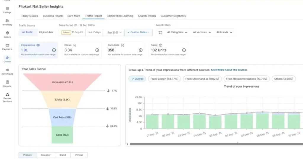Expand the Sep 2025 month dropdown
The width and height of the screenshot is (303, 159).
click(114, 33)
